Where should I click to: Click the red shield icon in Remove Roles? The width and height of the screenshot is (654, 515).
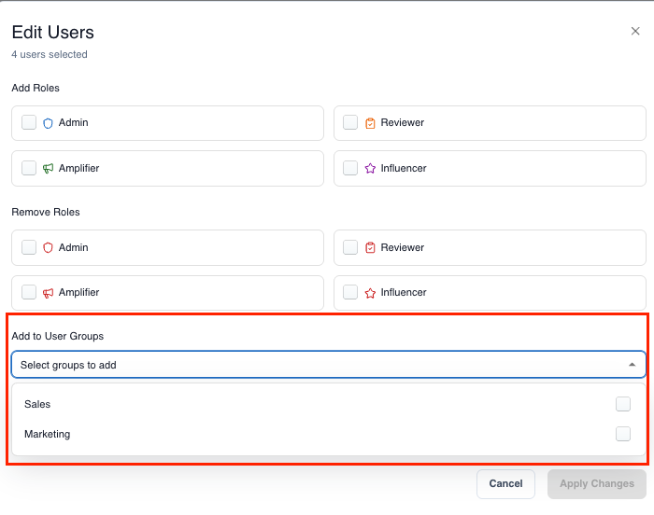[x=48, y=247]
